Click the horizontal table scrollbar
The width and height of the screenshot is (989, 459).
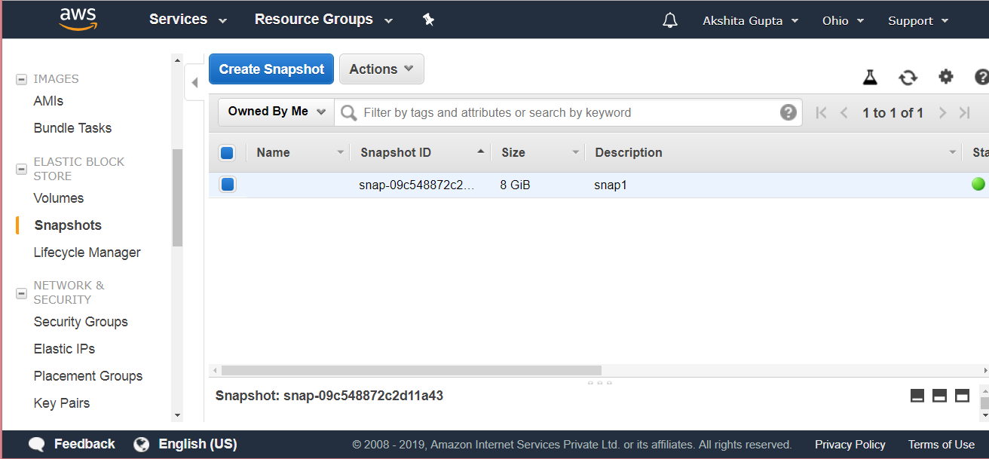(x=411, y=370)
